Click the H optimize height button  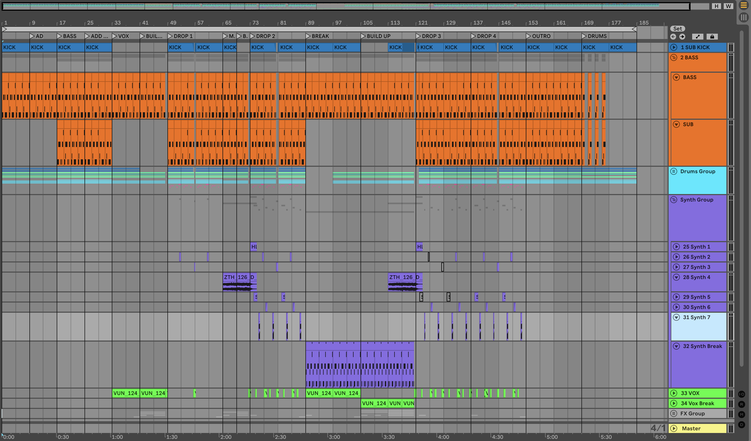[x=716, y=6]
